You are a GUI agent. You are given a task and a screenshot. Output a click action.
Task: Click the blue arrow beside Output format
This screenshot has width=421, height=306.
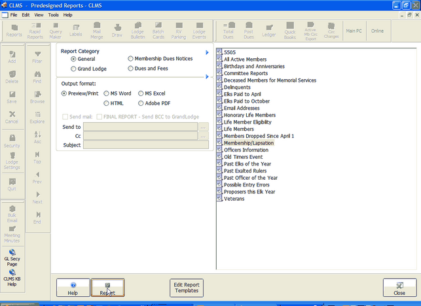click(x=207, y=77)
